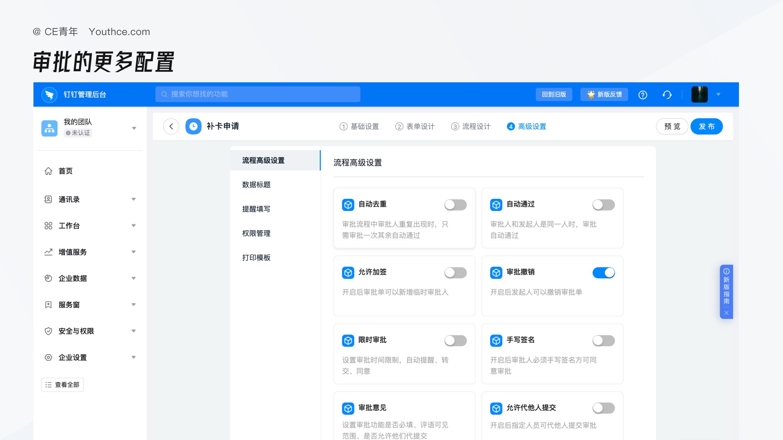Click the 增值服务 chart icon
This screenshot has height=440, width=783.
point(48,252)
